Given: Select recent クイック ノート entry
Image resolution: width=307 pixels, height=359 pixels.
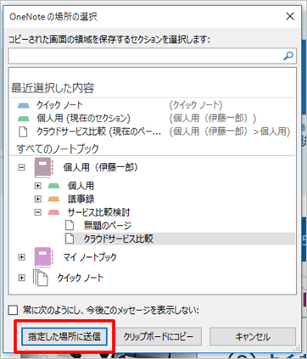Looking at the screenshot, I should [x=59, y=105].
